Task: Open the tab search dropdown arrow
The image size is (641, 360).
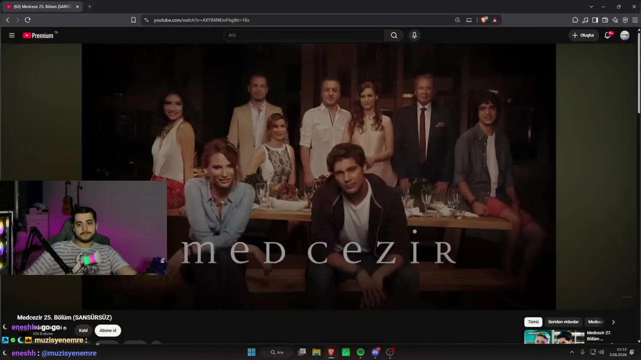Action: tap(591, 6)
